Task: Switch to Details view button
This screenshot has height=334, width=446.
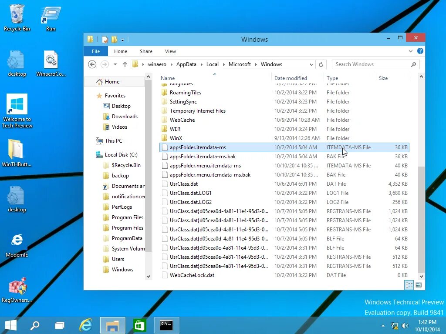Action: (409, 285)
